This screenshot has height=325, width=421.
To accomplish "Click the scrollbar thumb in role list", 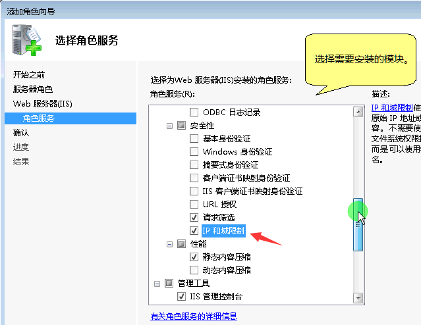I will (x=358, y=224).
